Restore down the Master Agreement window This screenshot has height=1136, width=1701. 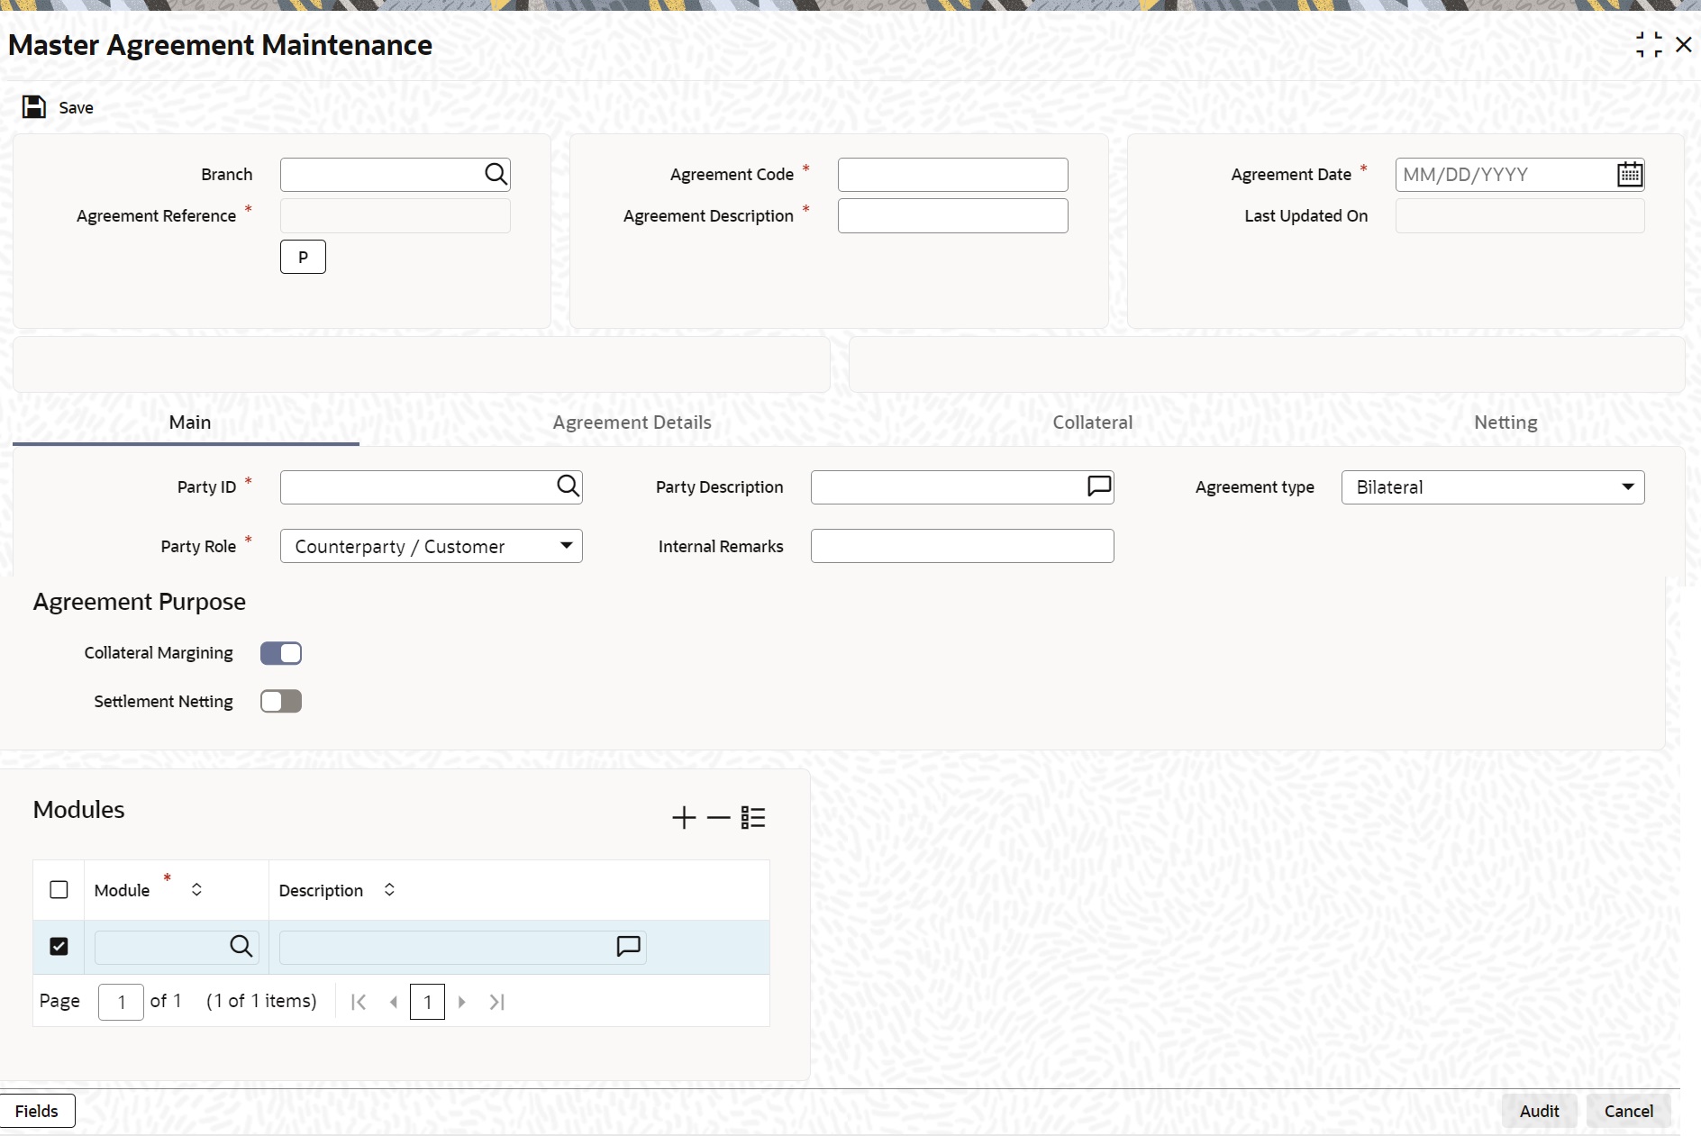click(1649, 45)
